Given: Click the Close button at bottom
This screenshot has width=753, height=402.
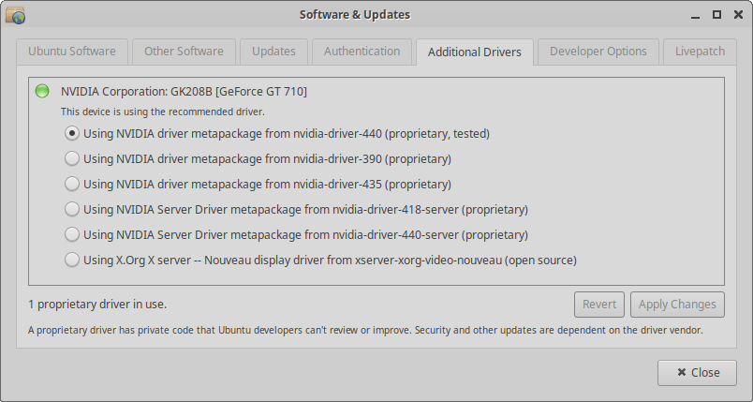Looking at the screenshot, I should (698, 373).
